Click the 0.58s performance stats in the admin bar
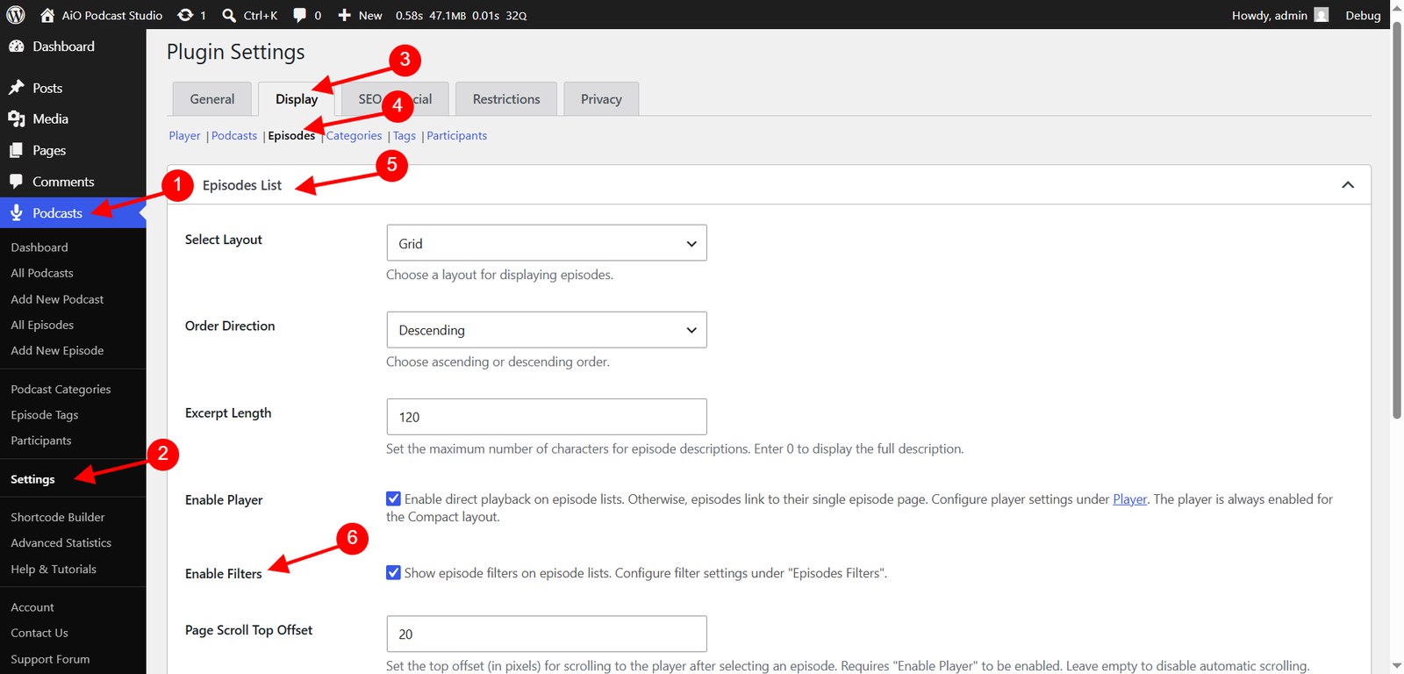Image resolution: width=1404 pixels, height=674 pixels. [461, 15]
